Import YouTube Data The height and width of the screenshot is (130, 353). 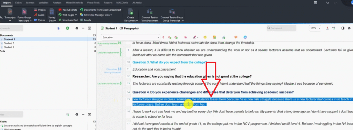coord(68,10)
